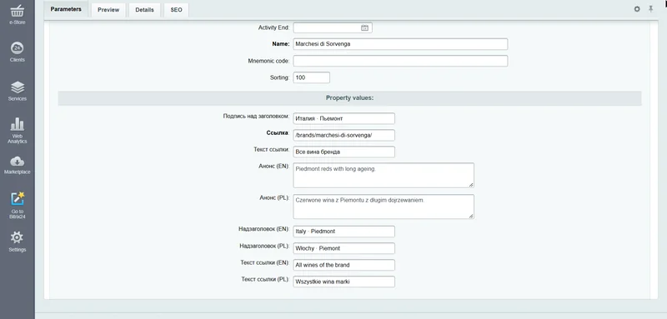Switch to the SEO tab
The image size is (667, 319).
tap(176, 10)
